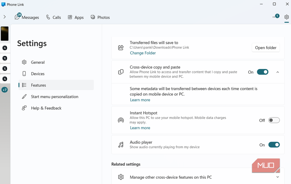This screenshot has width=291, height=184.
Task: Click the transferred files share icon
Action: tap(121, 48)
